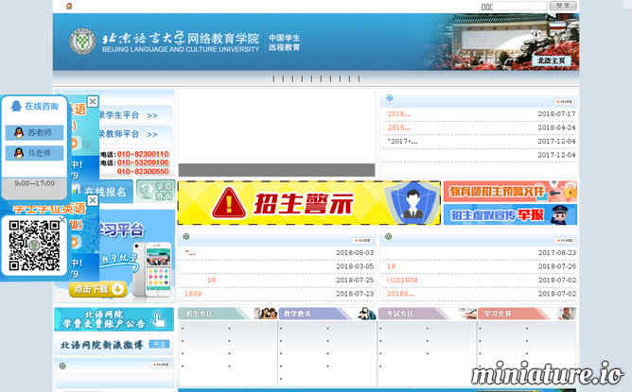This screenshot has width=632, height=392.
Task: Click the university emblem logo in header
Action: [x=82, y=42]
